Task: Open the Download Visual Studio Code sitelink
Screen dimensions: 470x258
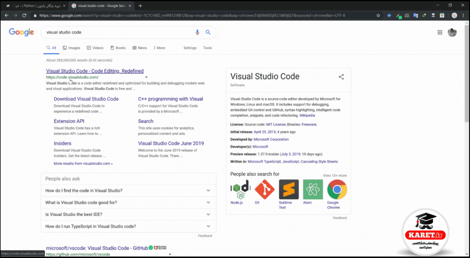Action: click(86, 99)
